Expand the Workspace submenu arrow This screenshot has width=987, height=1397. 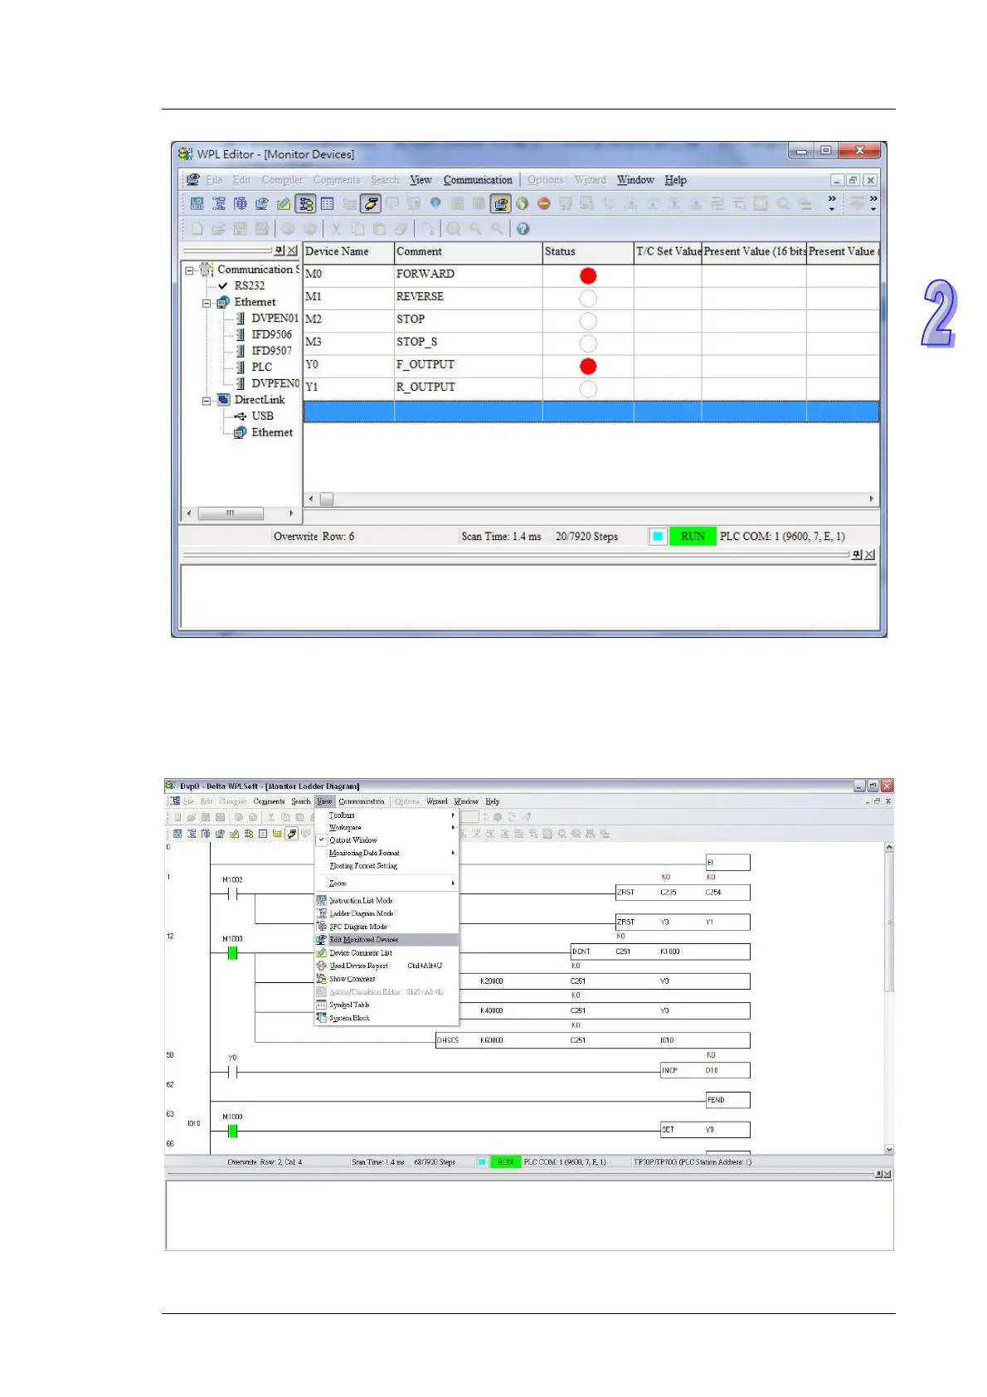pos(453,828)
